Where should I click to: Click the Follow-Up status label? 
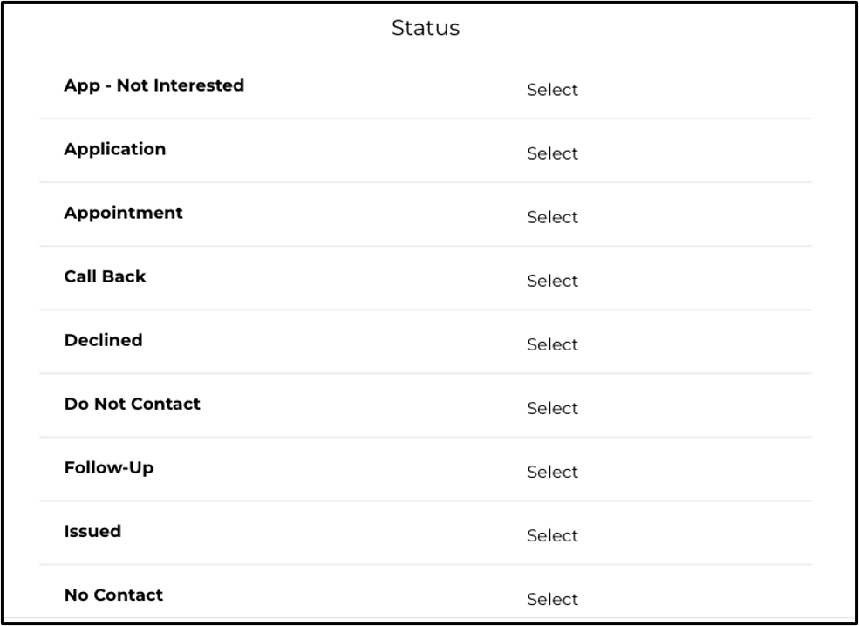(x=109, y=468)
